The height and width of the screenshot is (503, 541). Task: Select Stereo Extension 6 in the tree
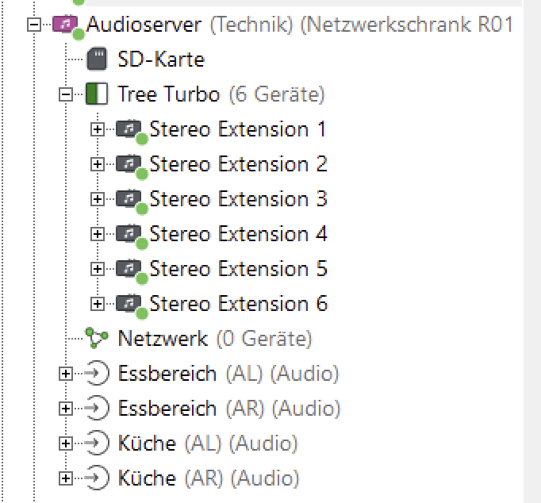coord(238,304)
